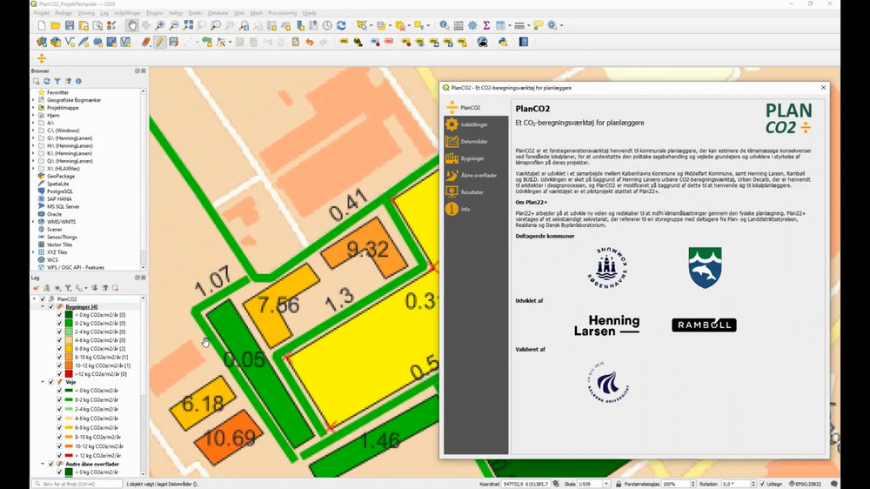870x489 pixels.
Task: Select PostgreSQL in Browser tree
Action: pos(60,191)
